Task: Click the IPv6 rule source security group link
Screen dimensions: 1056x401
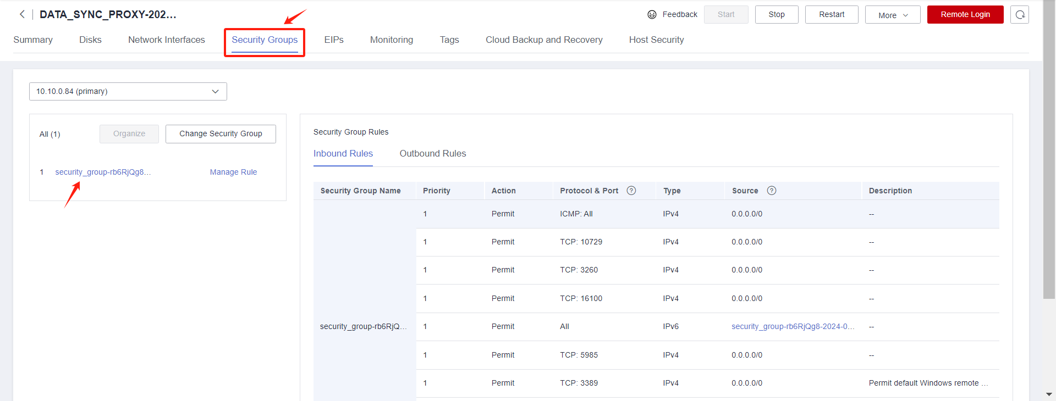Action: coord(793,327)
